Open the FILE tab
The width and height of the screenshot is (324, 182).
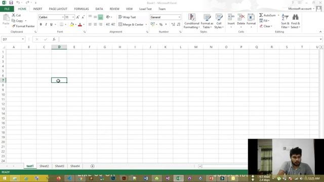tap(7, 9)
